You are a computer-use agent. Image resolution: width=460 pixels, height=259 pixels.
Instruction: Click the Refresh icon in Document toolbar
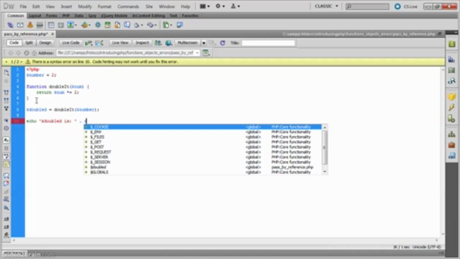[x=223, y=43]
